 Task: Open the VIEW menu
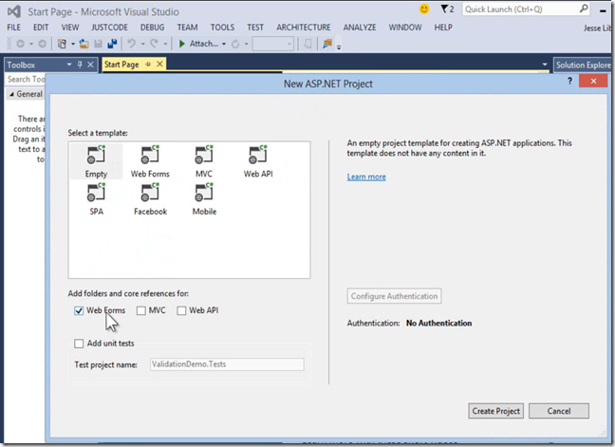(x=70, y=28)
